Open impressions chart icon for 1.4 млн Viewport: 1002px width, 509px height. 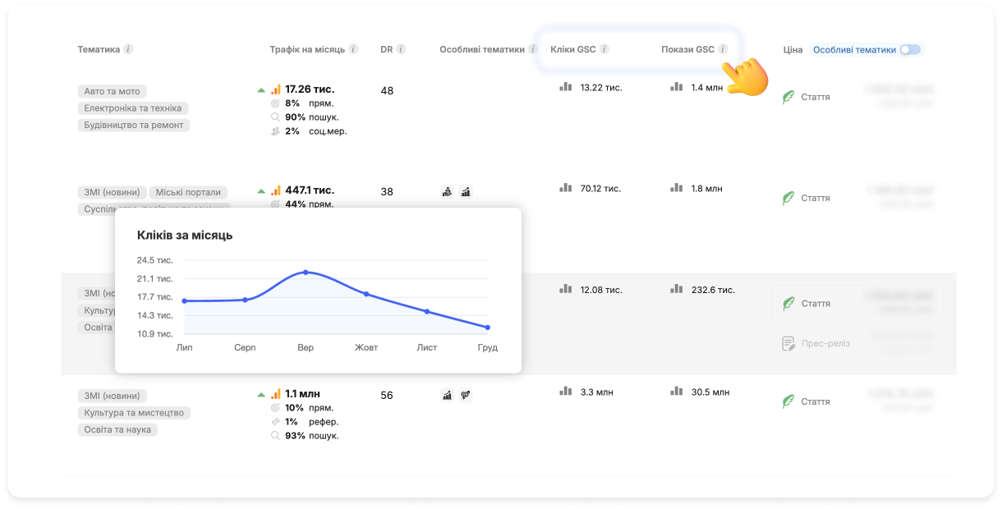[x=676, y=87]
